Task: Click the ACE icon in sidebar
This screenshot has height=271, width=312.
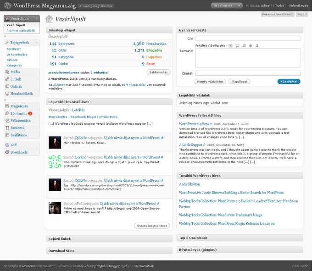Action: point(7,145)
